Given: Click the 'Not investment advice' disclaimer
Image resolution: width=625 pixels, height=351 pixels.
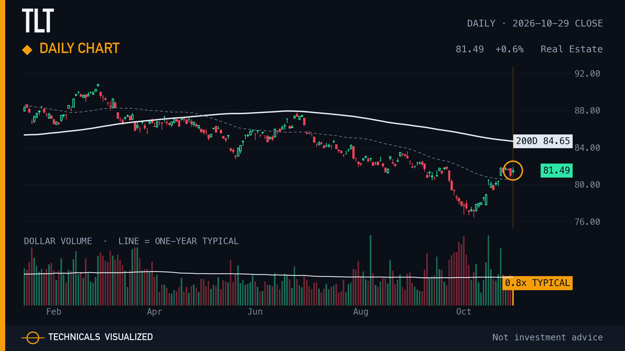Looking at the screenshot, I should [x=548, y=337].
